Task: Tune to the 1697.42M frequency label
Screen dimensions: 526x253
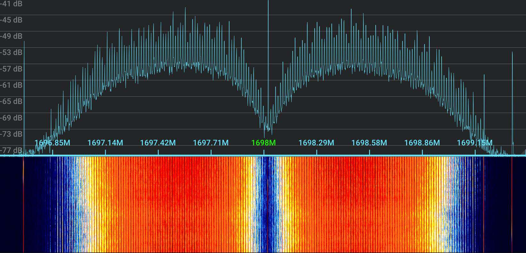Action: point(158,142)
